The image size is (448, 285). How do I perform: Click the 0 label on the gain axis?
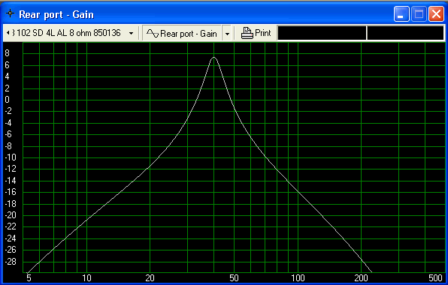click(8, 100)
